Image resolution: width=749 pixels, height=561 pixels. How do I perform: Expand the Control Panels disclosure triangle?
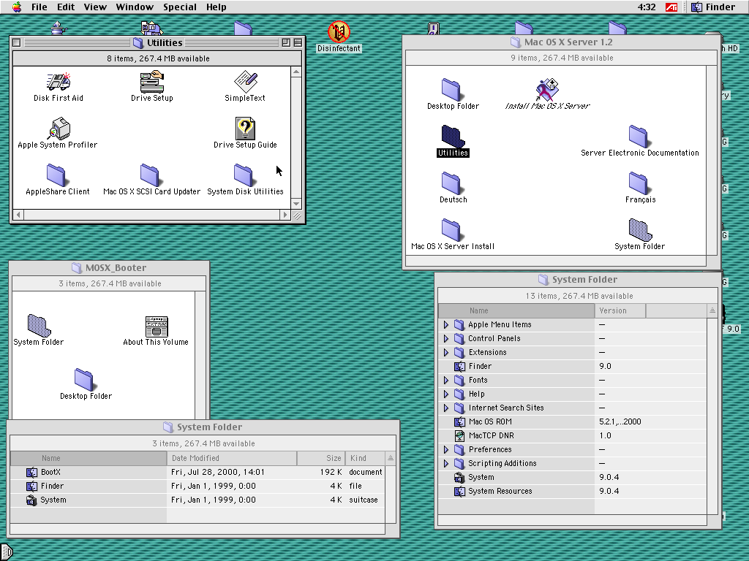[446, 339]
